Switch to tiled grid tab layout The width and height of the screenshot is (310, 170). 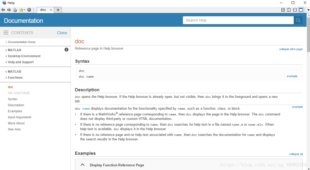[x=283, y=10]
